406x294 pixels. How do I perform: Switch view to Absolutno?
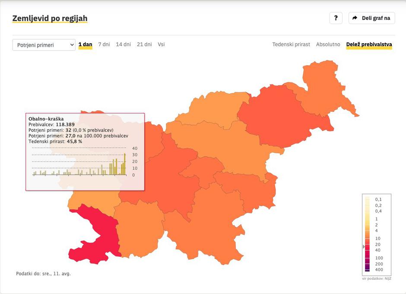click(x=328, y=44)
